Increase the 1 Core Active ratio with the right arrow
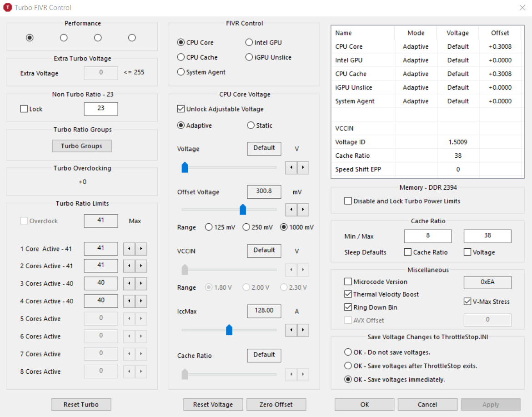532x417 pixels. click(x=141, y=249)
